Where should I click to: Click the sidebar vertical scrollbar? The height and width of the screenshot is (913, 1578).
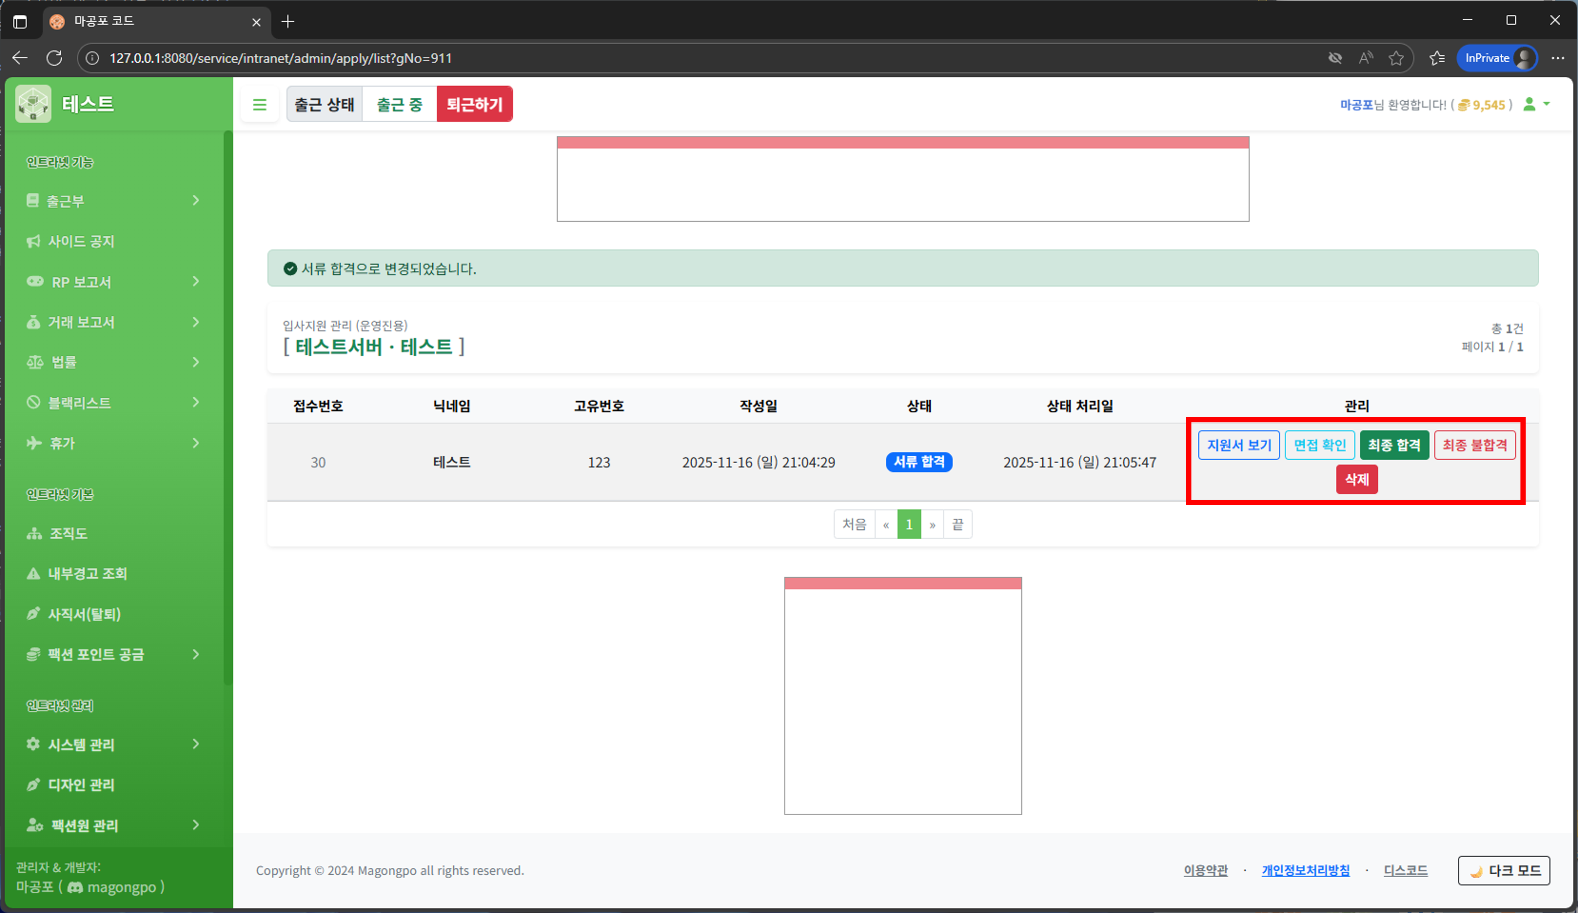tap(228, 407)
